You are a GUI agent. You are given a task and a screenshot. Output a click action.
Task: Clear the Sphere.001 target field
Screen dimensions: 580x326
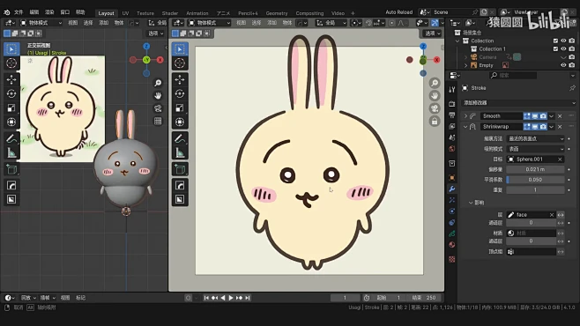(560, 159)
